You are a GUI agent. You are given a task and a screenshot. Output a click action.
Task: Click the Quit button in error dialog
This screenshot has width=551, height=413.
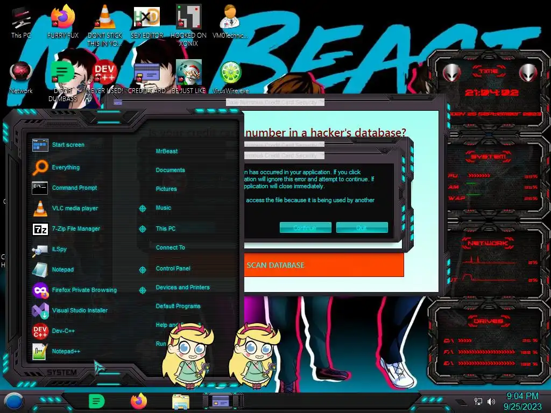point(362,227)
